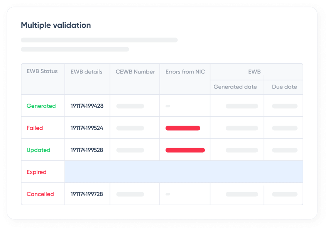Click EWB number 191174199528
The width and height of the screenshot is (328, 230).
click(x=87, y=150)
